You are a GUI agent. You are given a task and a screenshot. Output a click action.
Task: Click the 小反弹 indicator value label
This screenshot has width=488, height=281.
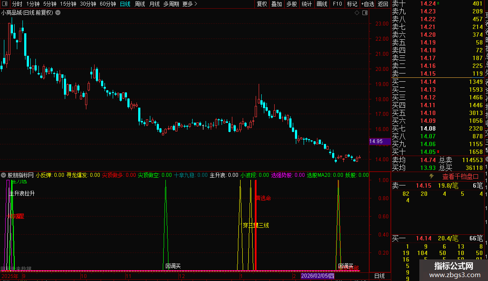point(50,175)
